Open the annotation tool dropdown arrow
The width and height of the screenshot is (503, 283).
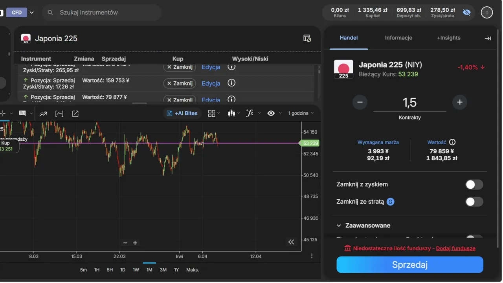point(31,114)
